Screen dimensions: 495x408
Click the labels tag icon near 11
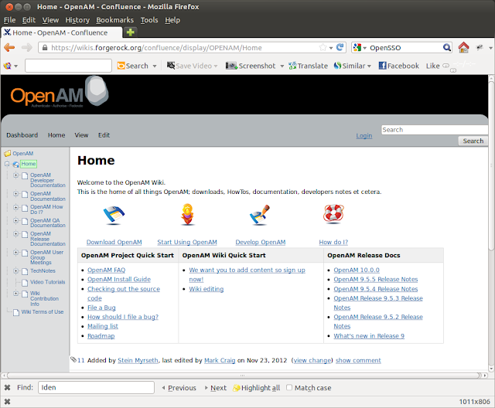point(73,359)
